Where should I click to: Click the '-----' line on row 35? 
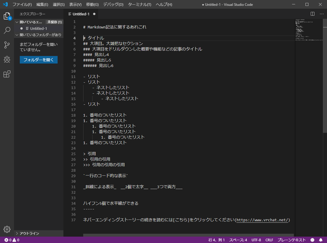click(89, 209)
